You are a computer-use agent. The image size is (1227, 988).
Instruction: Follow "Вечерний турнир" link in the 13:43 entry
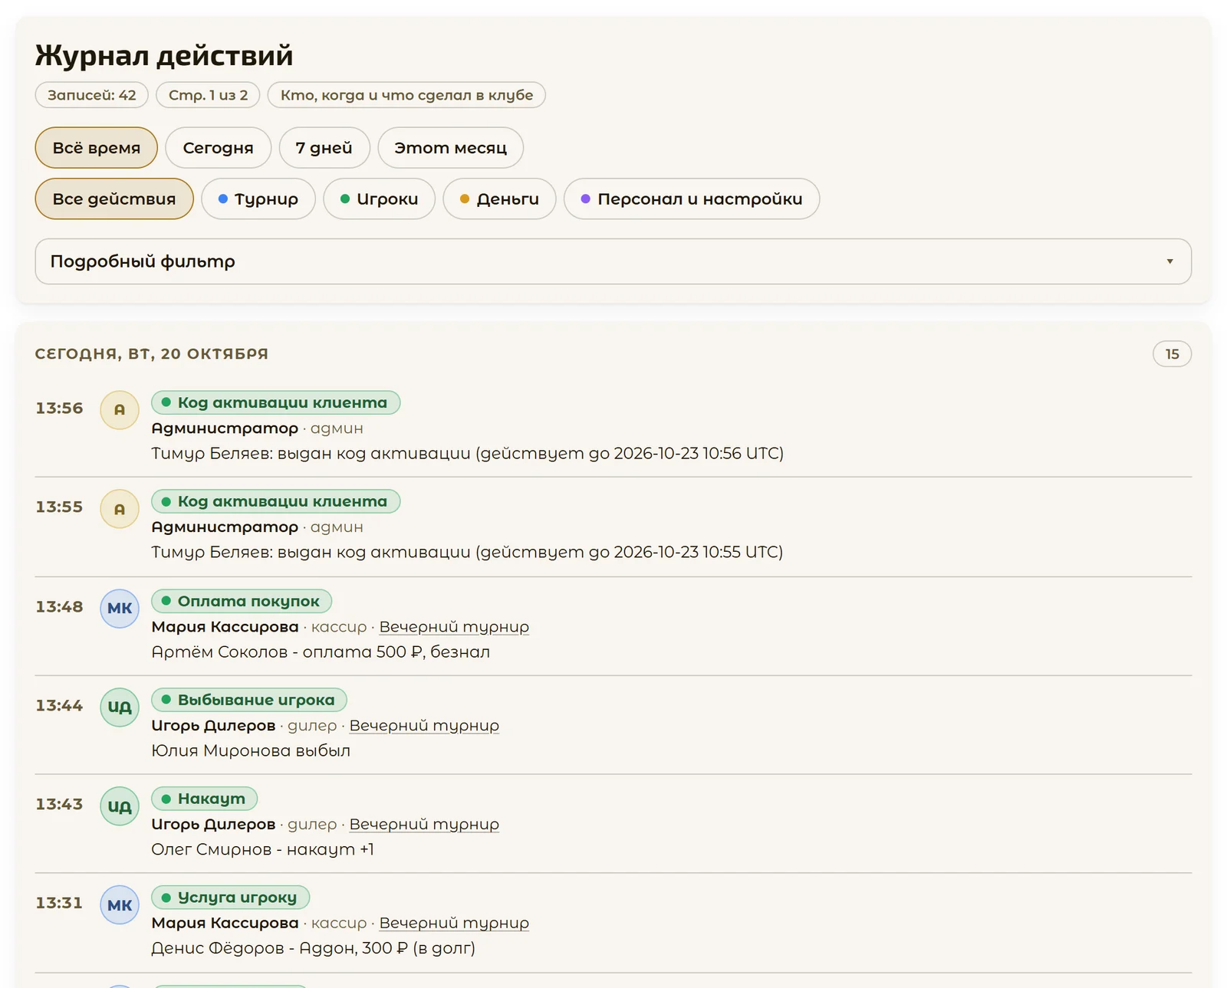click(x=424, y=825)
